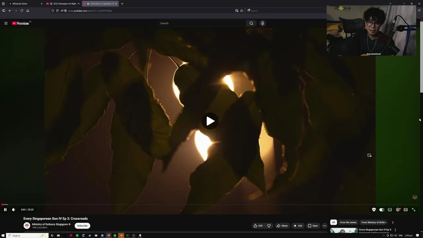Click the shield extension icon in the player
This screenshot has width=423, height=238.
click(374, 210)
